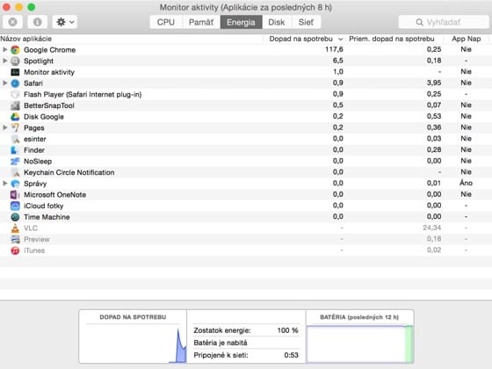Screen dimensions: 492x369
Task: Sort by Názov aplikácie column
Action: (131, 39)
